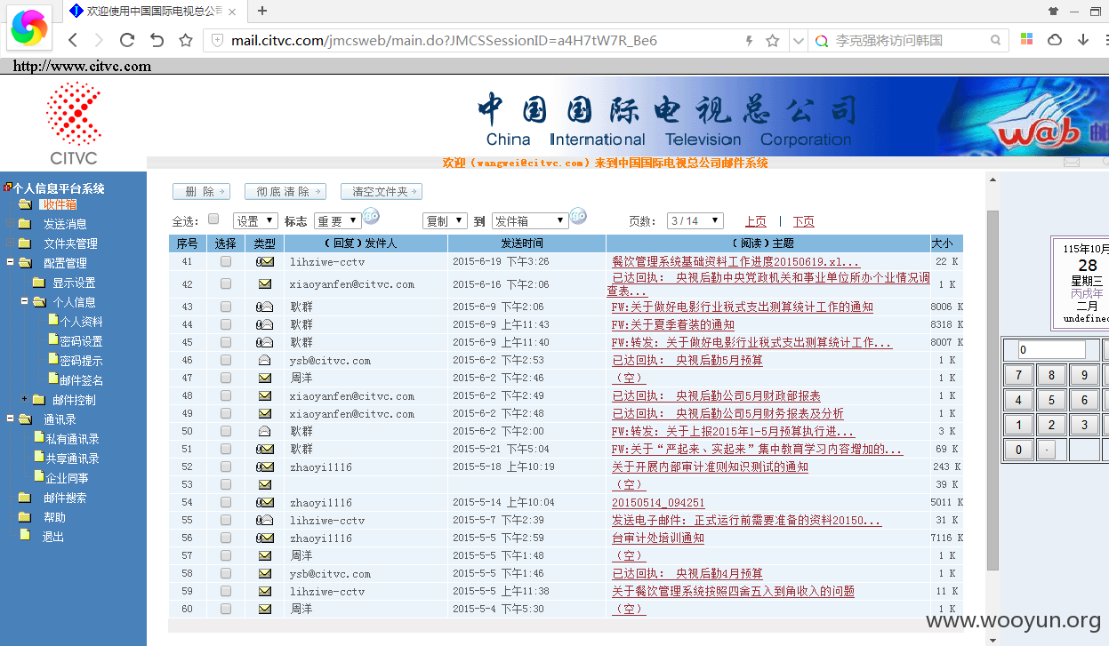Check the box for mail number 57
Image resolution: width=1109 pixels, height=646 pixels.
pyautogui.click(x=226, y=555)
